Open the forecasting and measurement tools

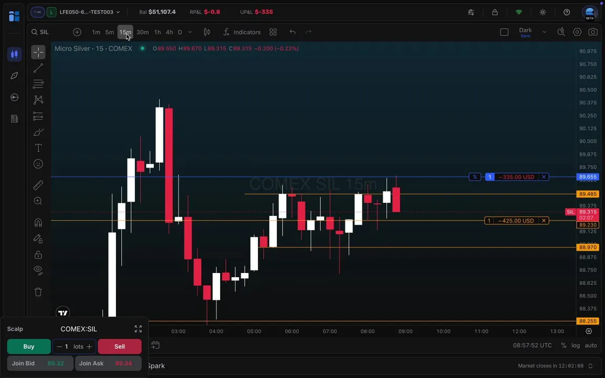click(38, 116)
